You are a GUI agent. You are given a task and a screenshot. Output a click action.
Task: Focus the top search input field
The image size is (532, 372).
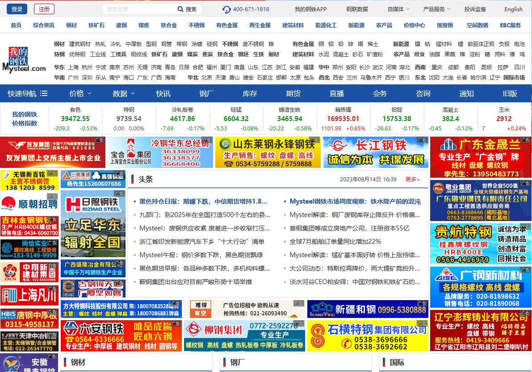139,9
